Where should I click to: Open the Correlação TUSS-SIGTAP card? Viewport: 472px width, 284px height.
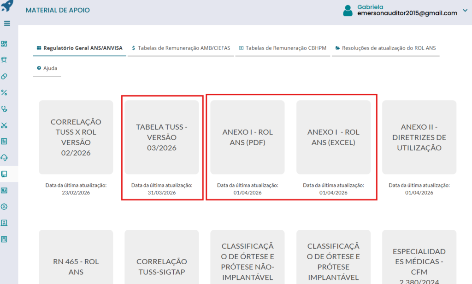pos(162,257)
